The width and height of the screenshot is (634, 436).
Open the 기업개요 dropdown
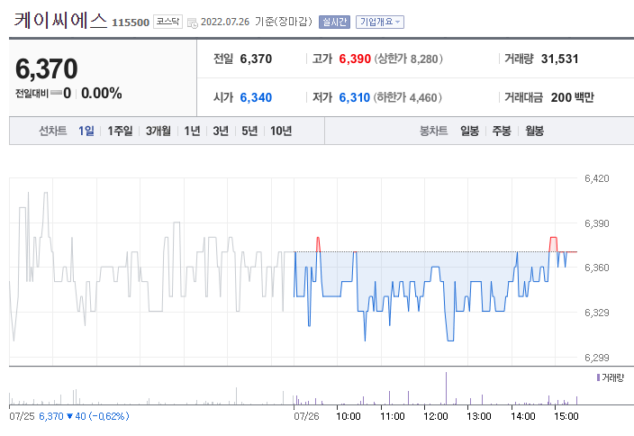pyautogui.click(x=380, y=22)
